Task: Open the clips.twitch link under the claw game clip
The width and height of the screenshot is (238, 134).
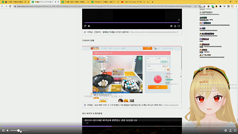Action: 172,105
